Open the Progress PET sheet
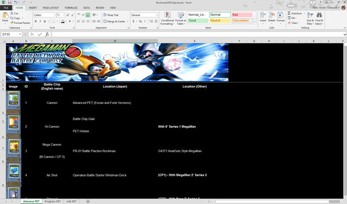 tap(53, 201)
